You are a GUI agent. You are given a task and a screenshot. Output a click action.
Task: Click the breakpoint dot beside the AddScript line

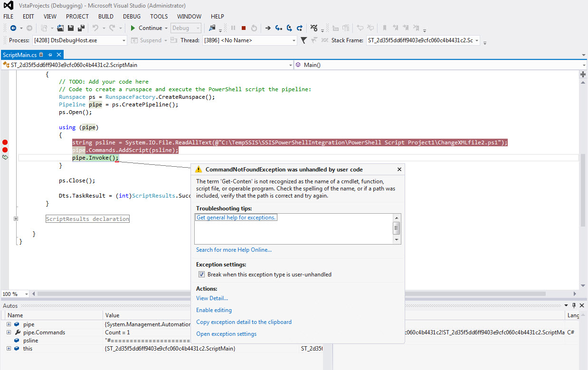pyautogui.click(x=5, y=150)
